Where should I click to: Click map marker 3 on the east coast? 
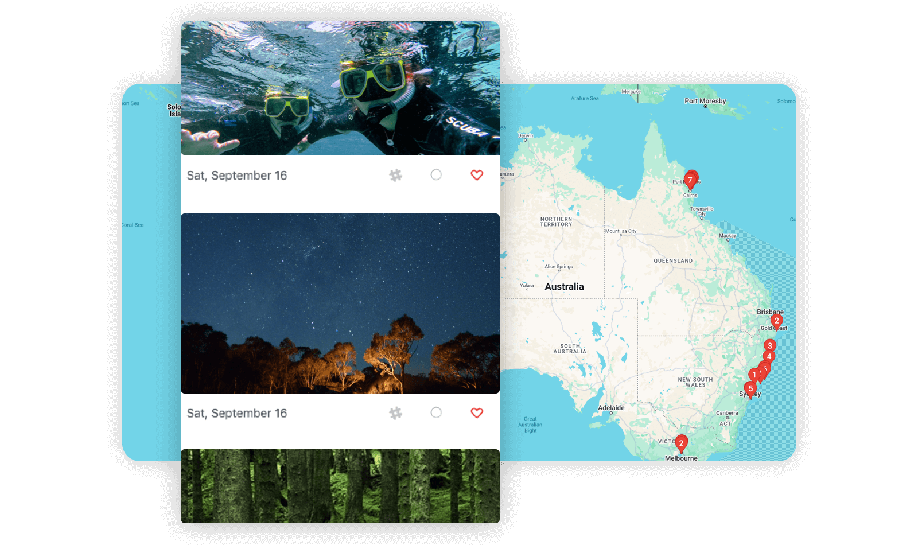coord(770,346)
